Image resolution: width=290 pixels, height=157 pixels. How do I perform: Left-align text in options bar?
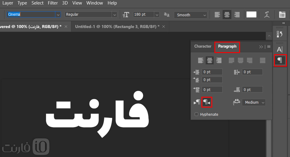[x=217, y=14]
